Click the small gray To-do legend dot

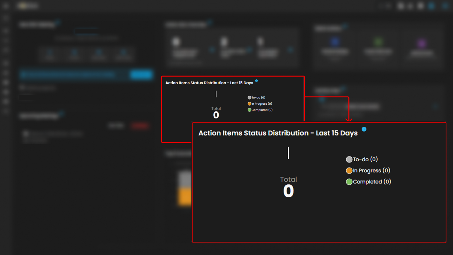pos(249,98)
